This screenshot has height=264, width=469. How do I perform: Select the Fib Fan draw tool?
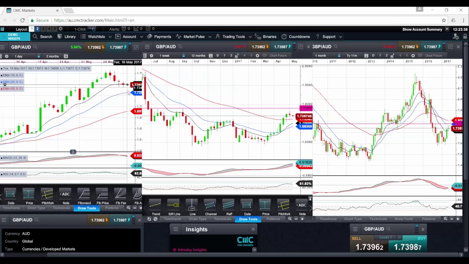[121, 197]
